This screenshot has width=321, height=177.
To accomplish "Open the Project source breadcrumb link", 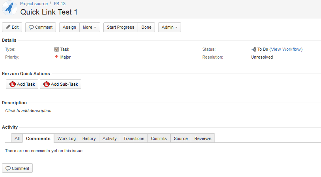I will [x=34, y=4].
